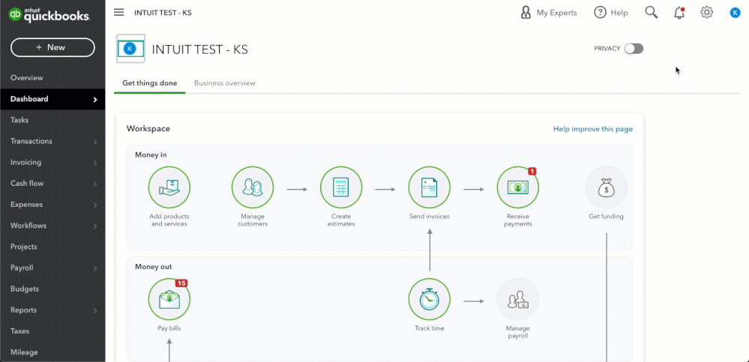
Task: Select Transactions label in sidebar
Action: point(31,142)
